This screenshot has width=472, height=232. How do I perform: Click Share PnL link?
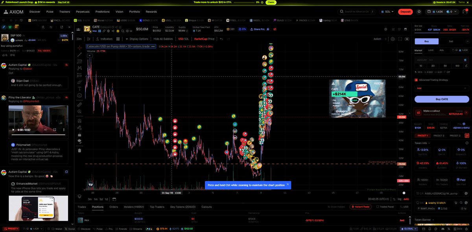[x=258, y=29]
